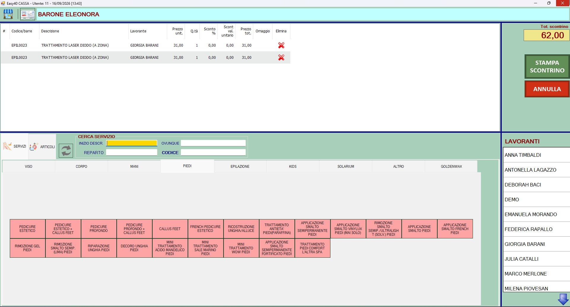Click the Sconto % column header
The image size is (570, 307).
point(209,31)
